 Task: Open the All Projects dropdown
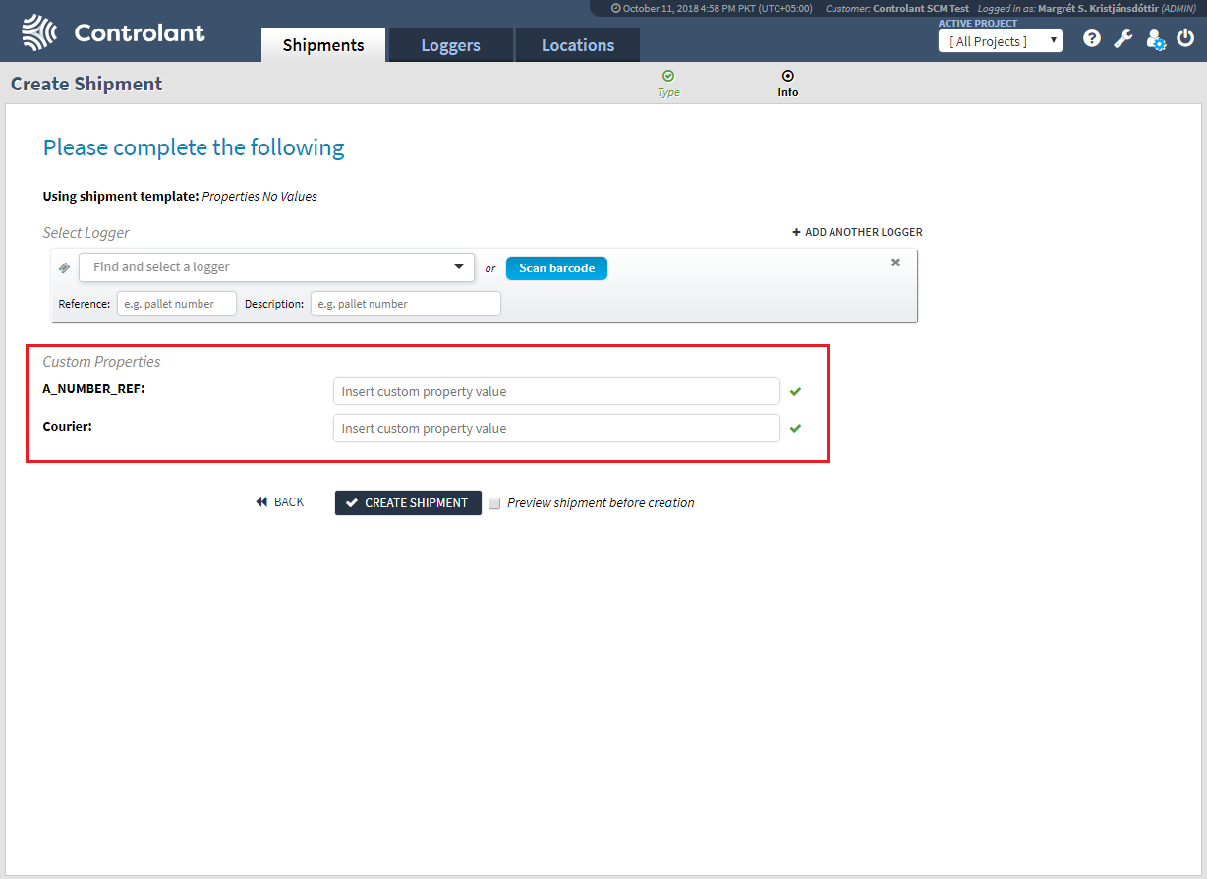pyautogui.click(x=1001, y=41)
